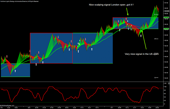Select the 'Nice scalping signal London open' annotation

[111, 5]
